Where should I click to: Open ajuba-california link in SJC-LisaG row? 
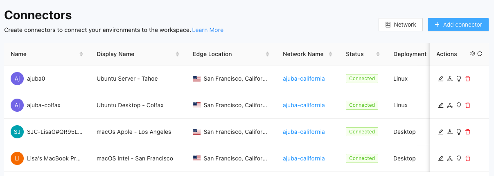pyautogui.click(x=304, y=132)
